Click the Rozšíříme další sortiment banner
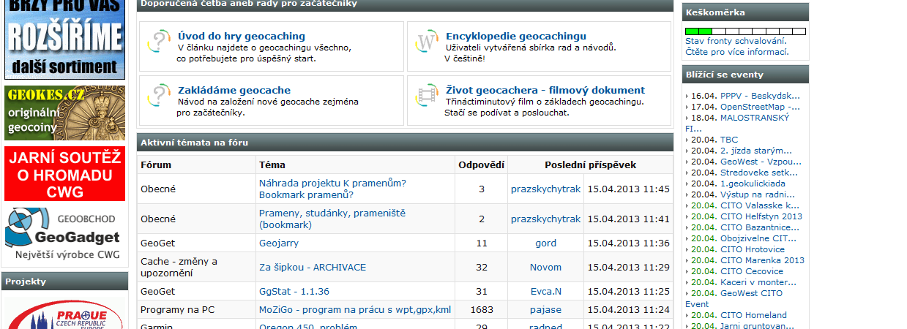The width and height of the screenshot is (907, 329). point(65,39)
